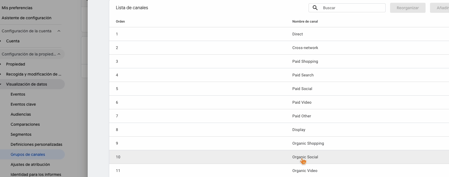
Task: Go to Eventos clave
Action: [x=23, y=104]
